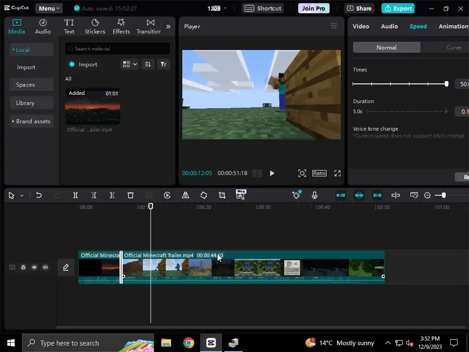Switch to the Animation properties tab
The width and height of the screenshot is (469, 352).
(x=453, y=26)
